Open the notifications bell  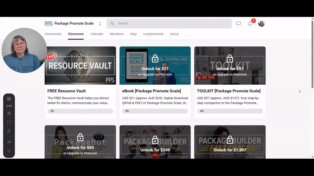coord(250,24)
